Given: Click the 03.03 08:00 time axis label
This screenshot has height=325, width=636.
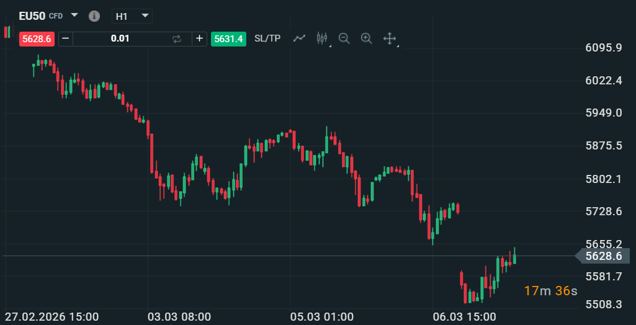Looking at the screenshot, I should (179, 317).
